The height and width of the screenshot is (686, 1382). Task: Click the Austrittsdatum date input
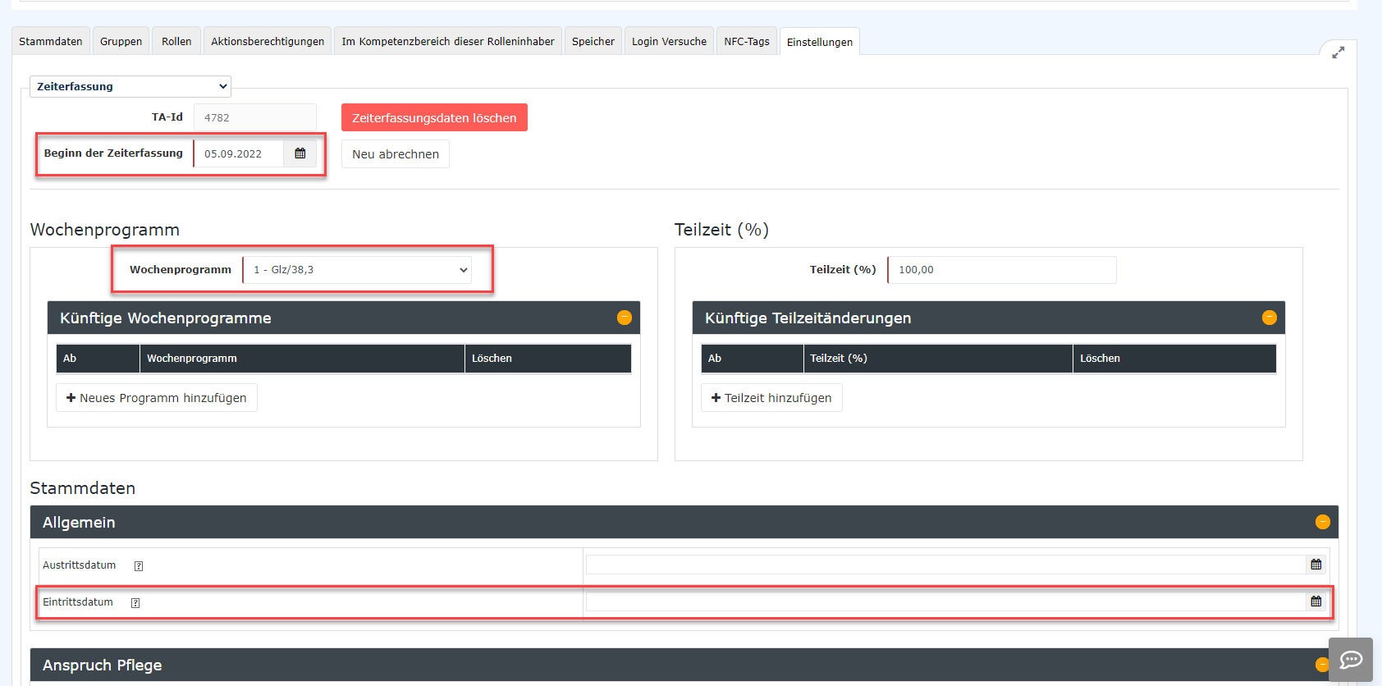(945, 565)
